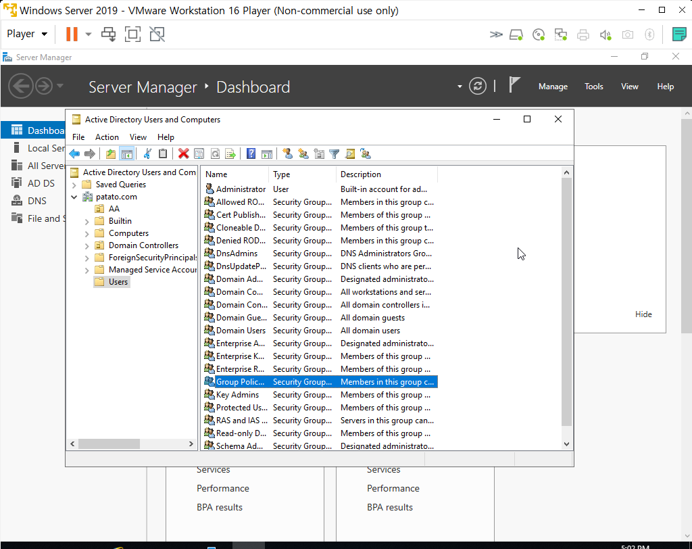Open the ADUC Help menu
The image size is (692, 549).
coord(166,137)
